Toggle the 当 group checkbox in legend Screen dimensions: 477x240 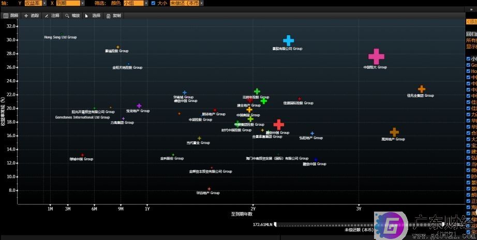tap(468, 164)
